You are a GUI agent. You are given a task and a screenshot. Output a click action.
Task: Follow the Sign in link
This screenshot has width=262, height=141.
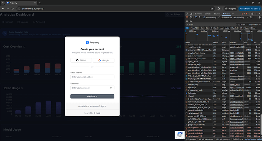tap(103, 106)
